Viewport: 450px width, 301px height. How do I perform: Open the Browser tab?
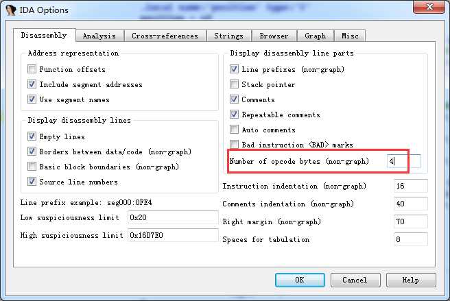click(x=274, y=36)
